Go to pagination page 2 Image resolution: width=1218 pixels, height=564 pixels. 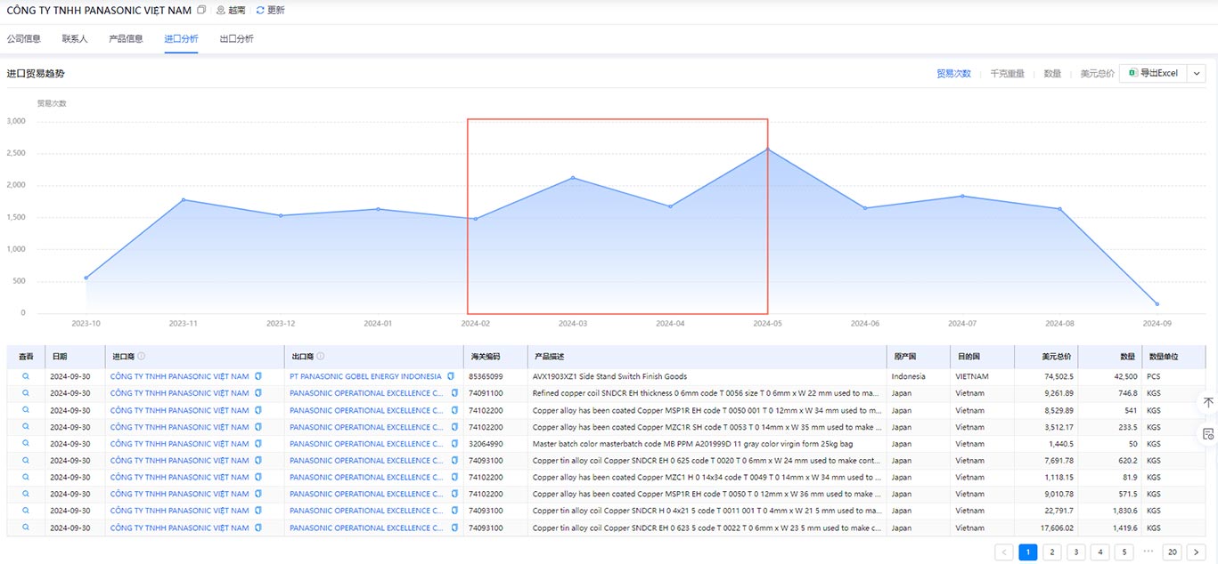(1052, 552)
